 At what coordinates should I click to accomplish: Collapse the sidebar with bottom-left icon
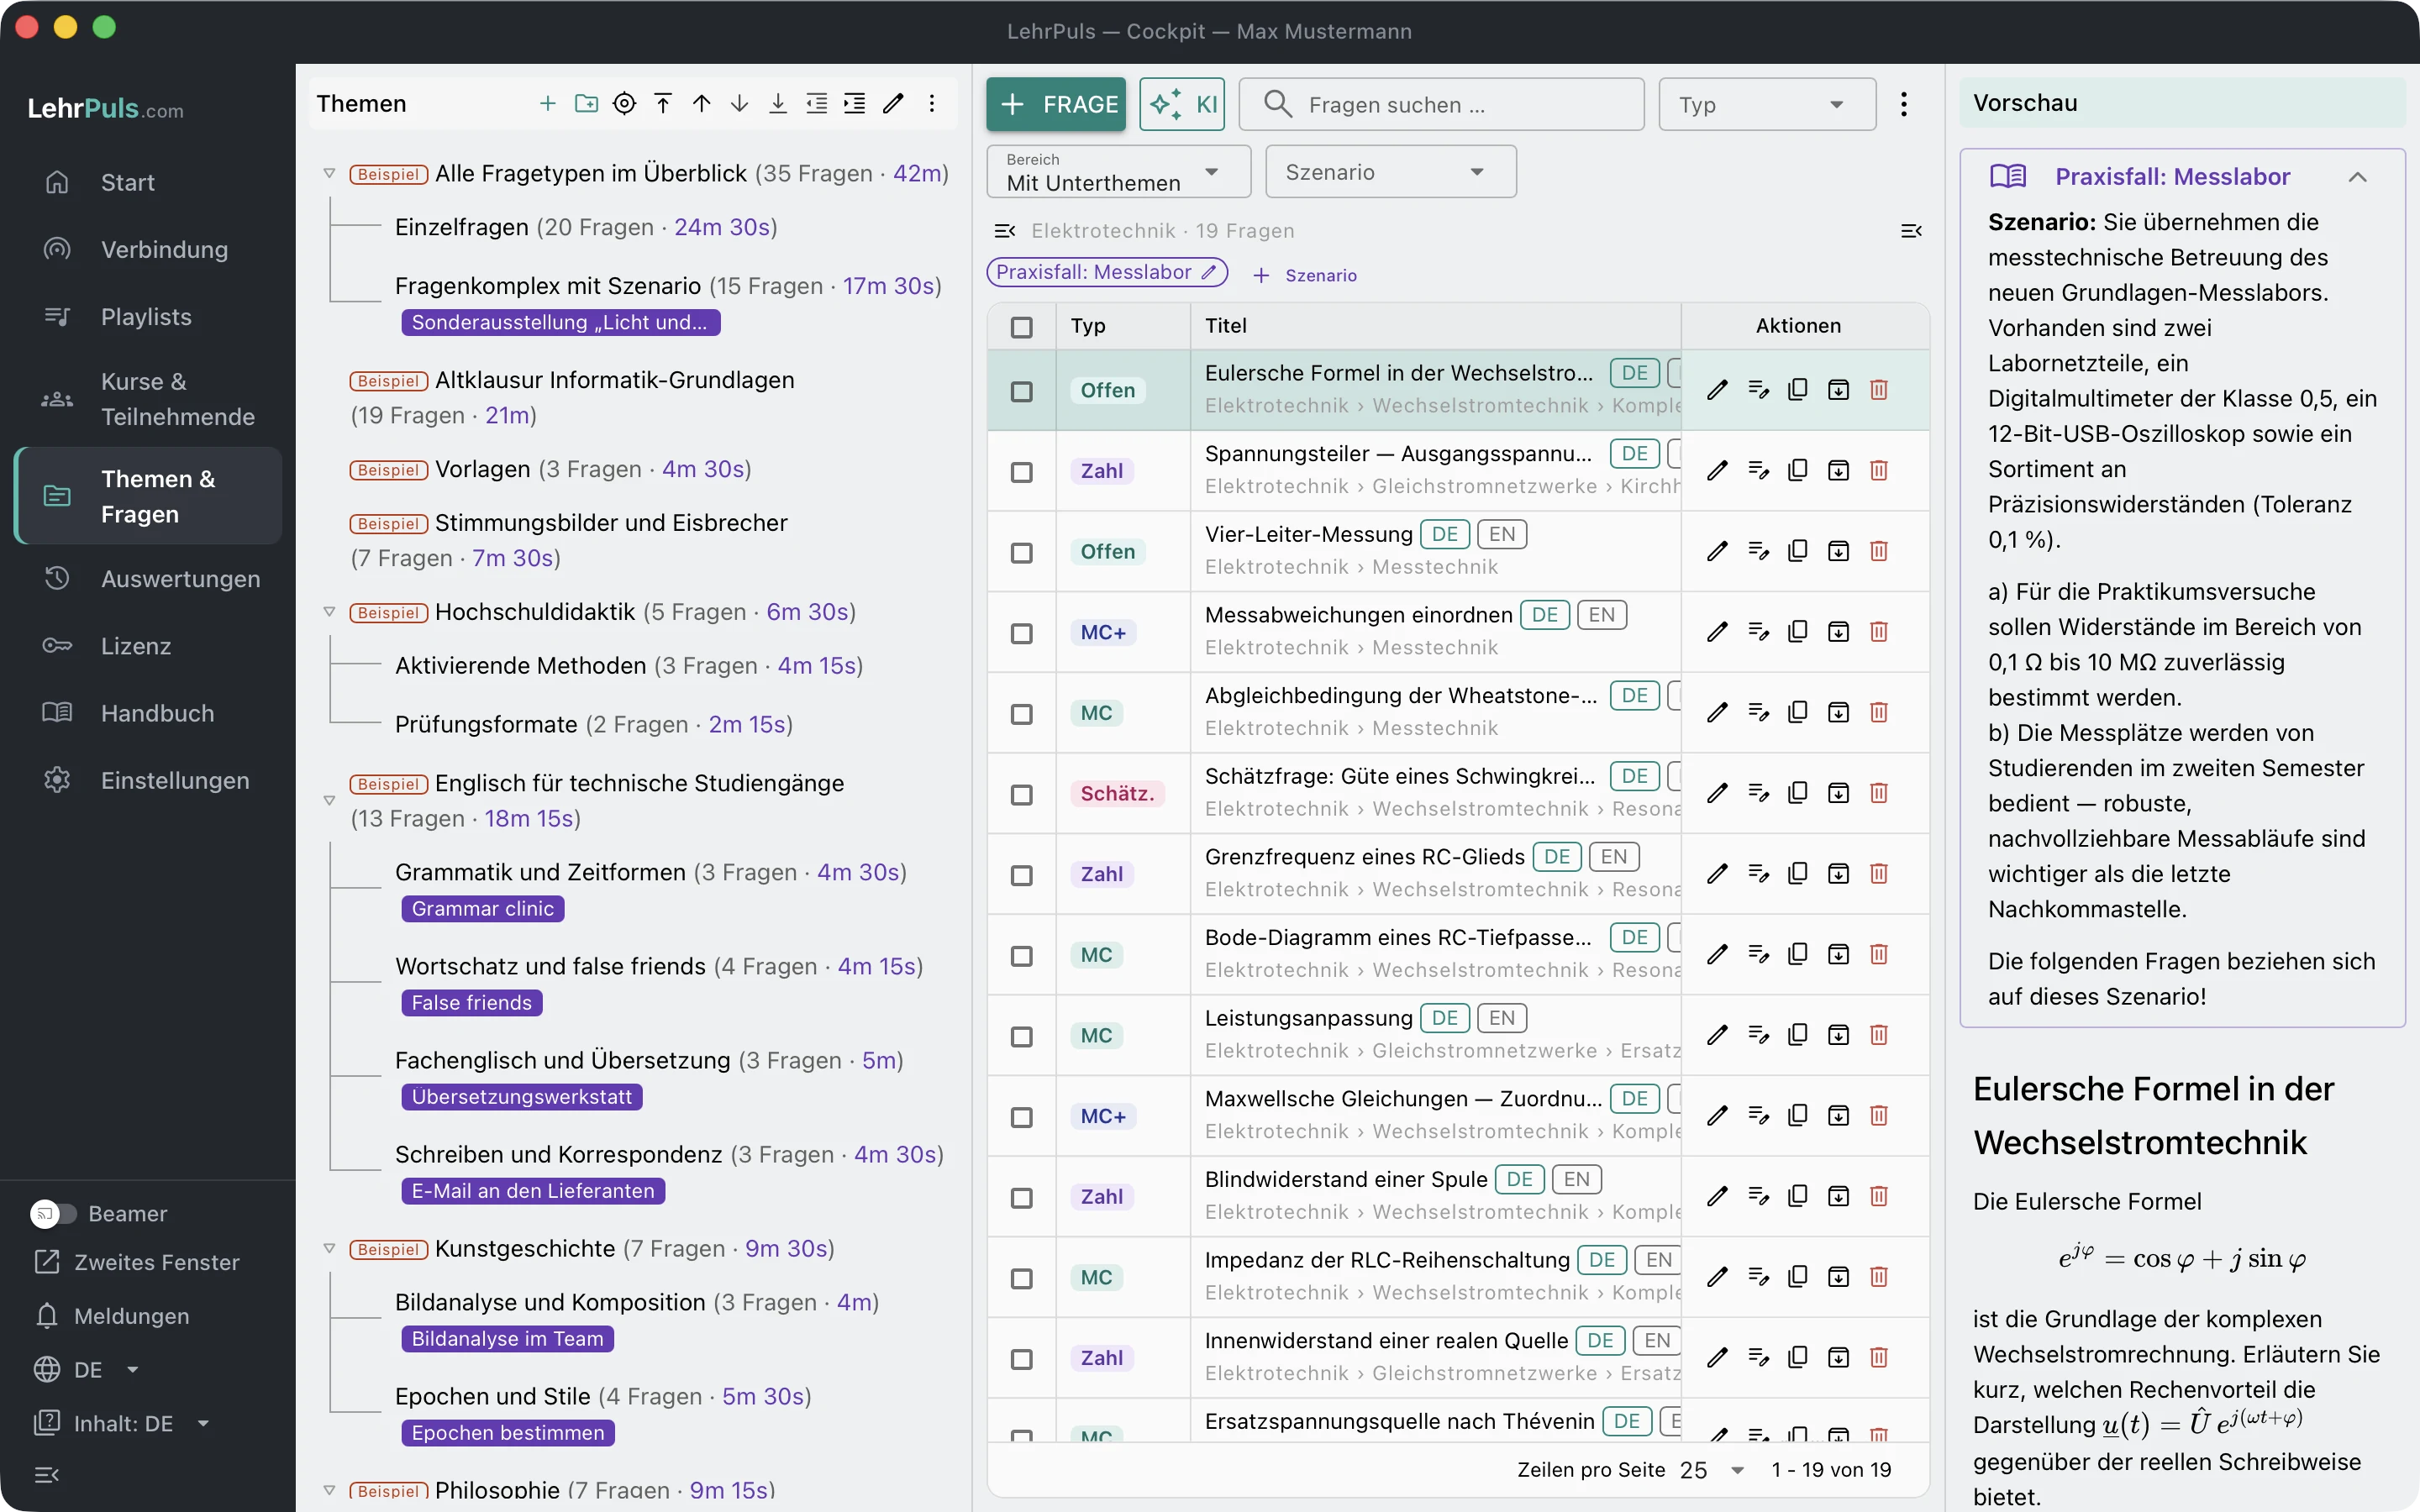47,1475
